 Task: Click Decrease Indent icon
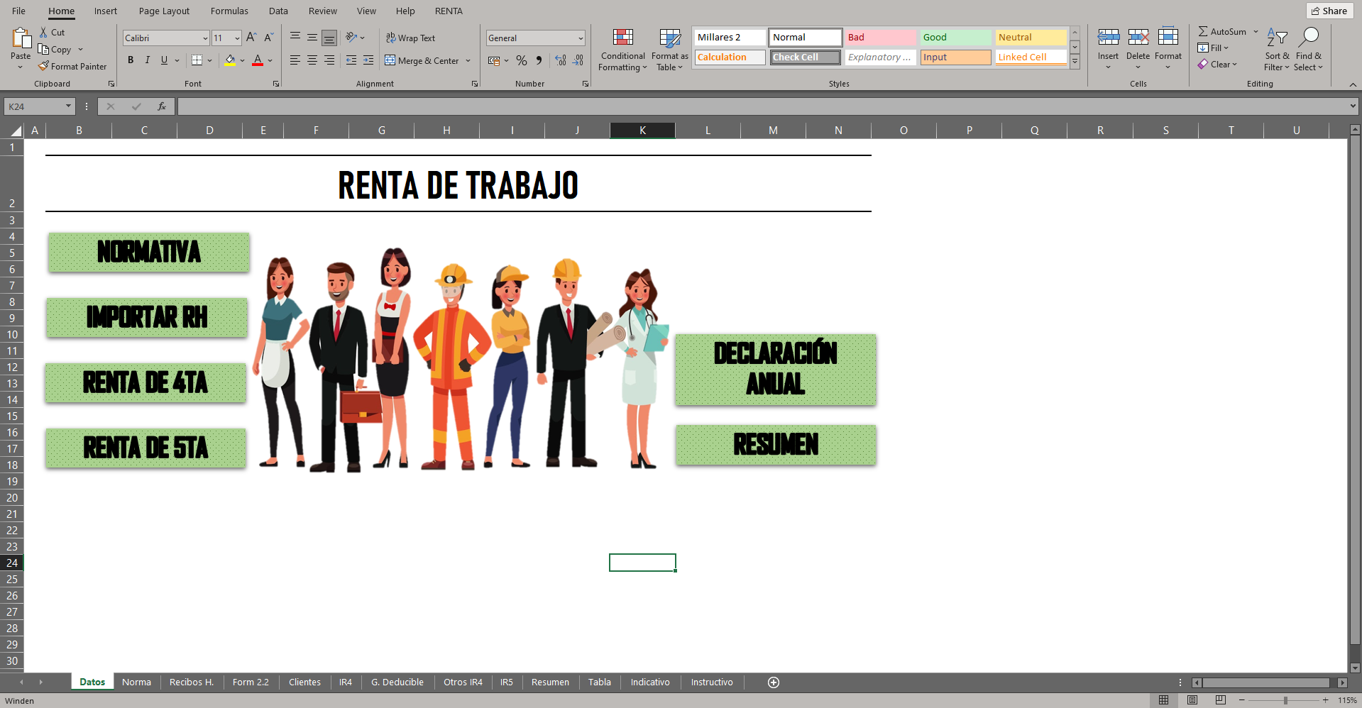coord(351,60)
